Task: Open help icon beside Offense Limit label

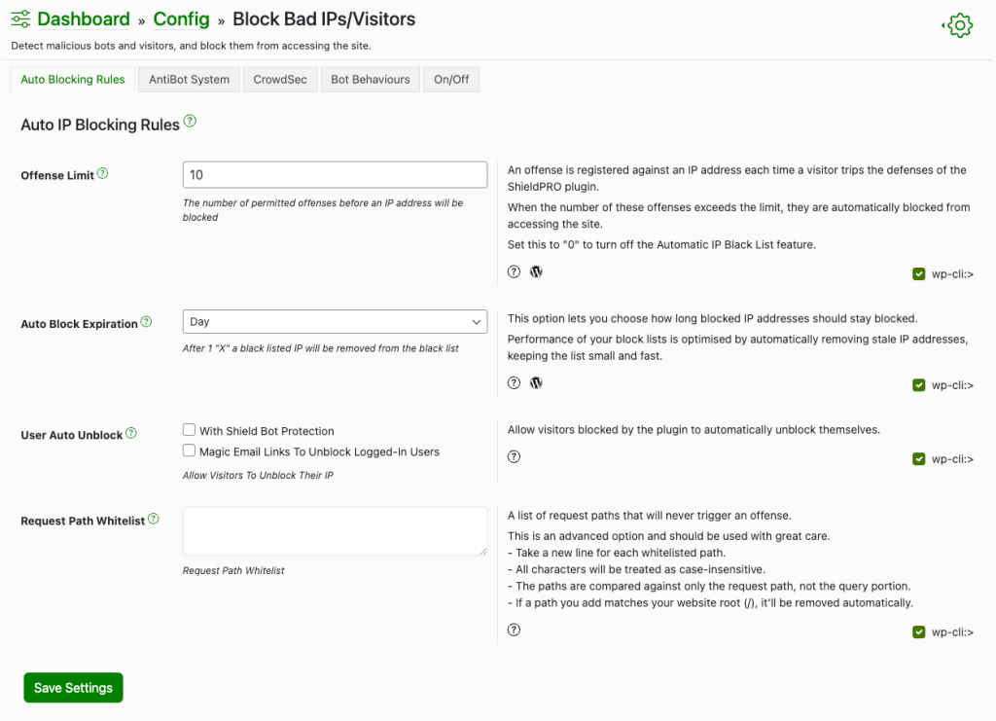Action: (x=102, y=173)
